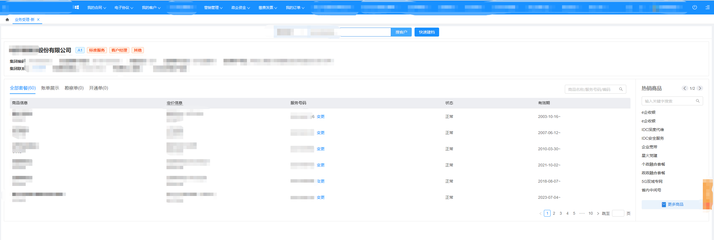Expand 电子协议 menu

click(x=124, y=8)
